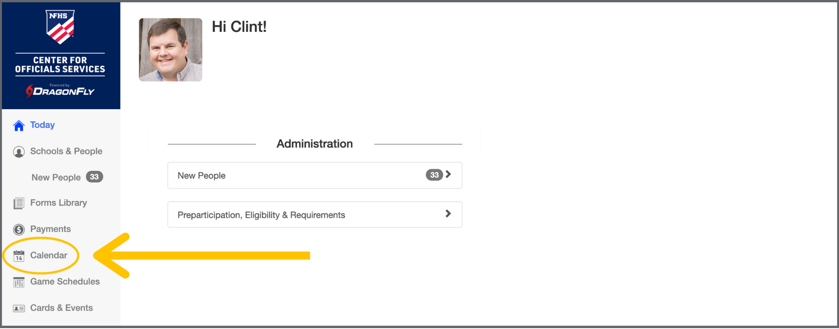Go to Cards & Events section
This screenshot has width=839, height=329.
[x=61, y=308]
